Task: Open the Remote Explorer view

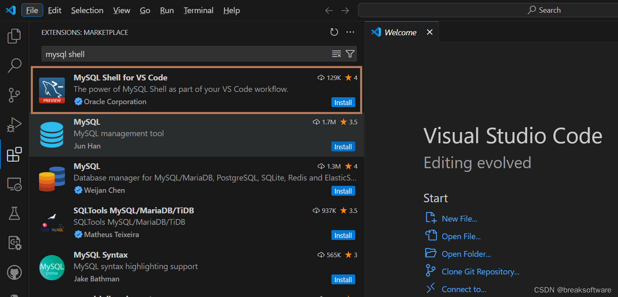Action: click(x=14, y=184)
